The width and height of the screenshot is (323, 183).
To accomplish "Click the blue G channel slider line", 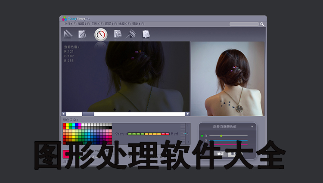I will pos(228,140).
